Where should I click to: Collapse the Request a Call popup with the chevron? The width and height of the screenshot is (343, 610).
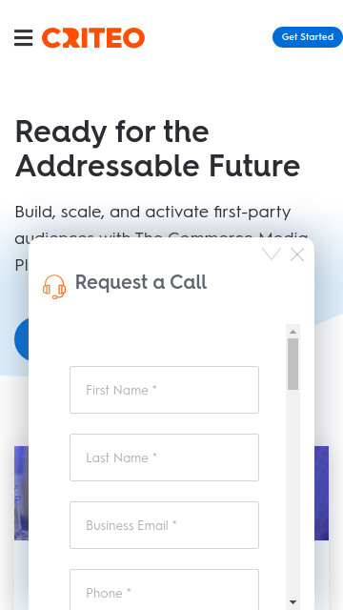(271, 254)
